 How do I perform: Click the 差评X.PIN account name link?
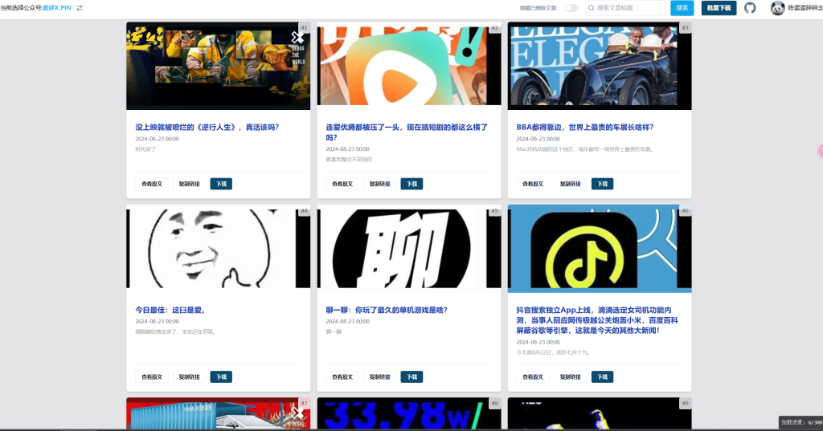(x=57, y=8)
